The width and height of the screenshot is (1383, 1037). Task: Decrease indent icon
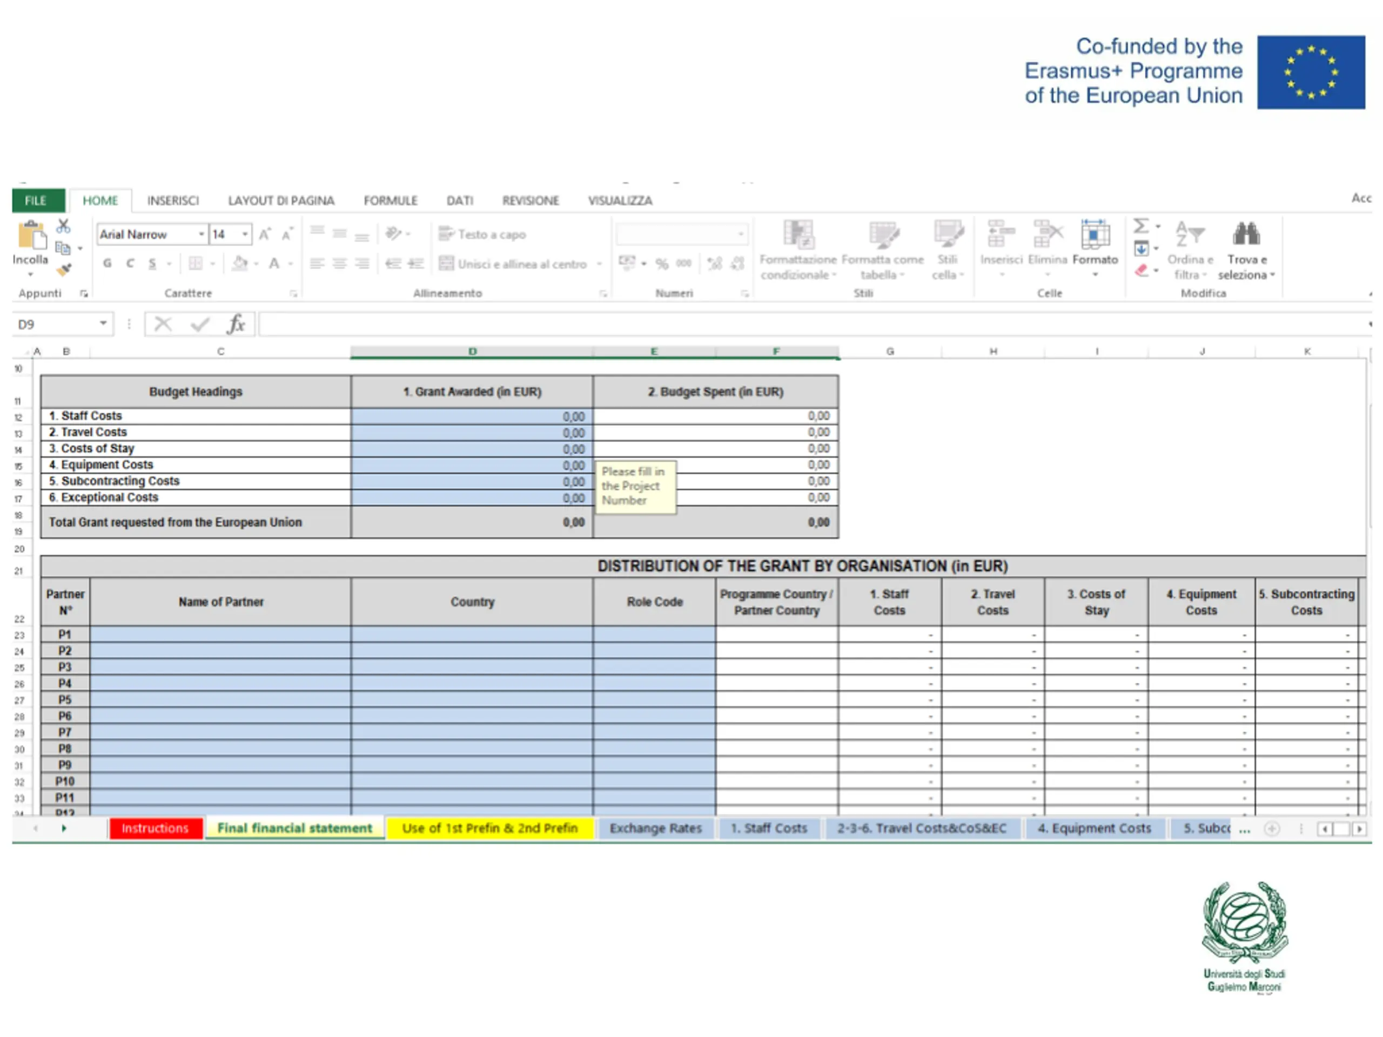(x=393, y=263)
